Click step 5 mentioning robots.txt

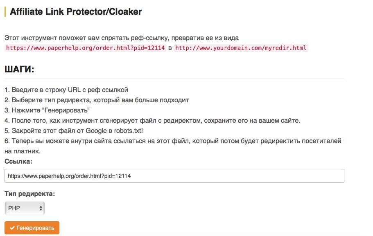coord(74,131)
